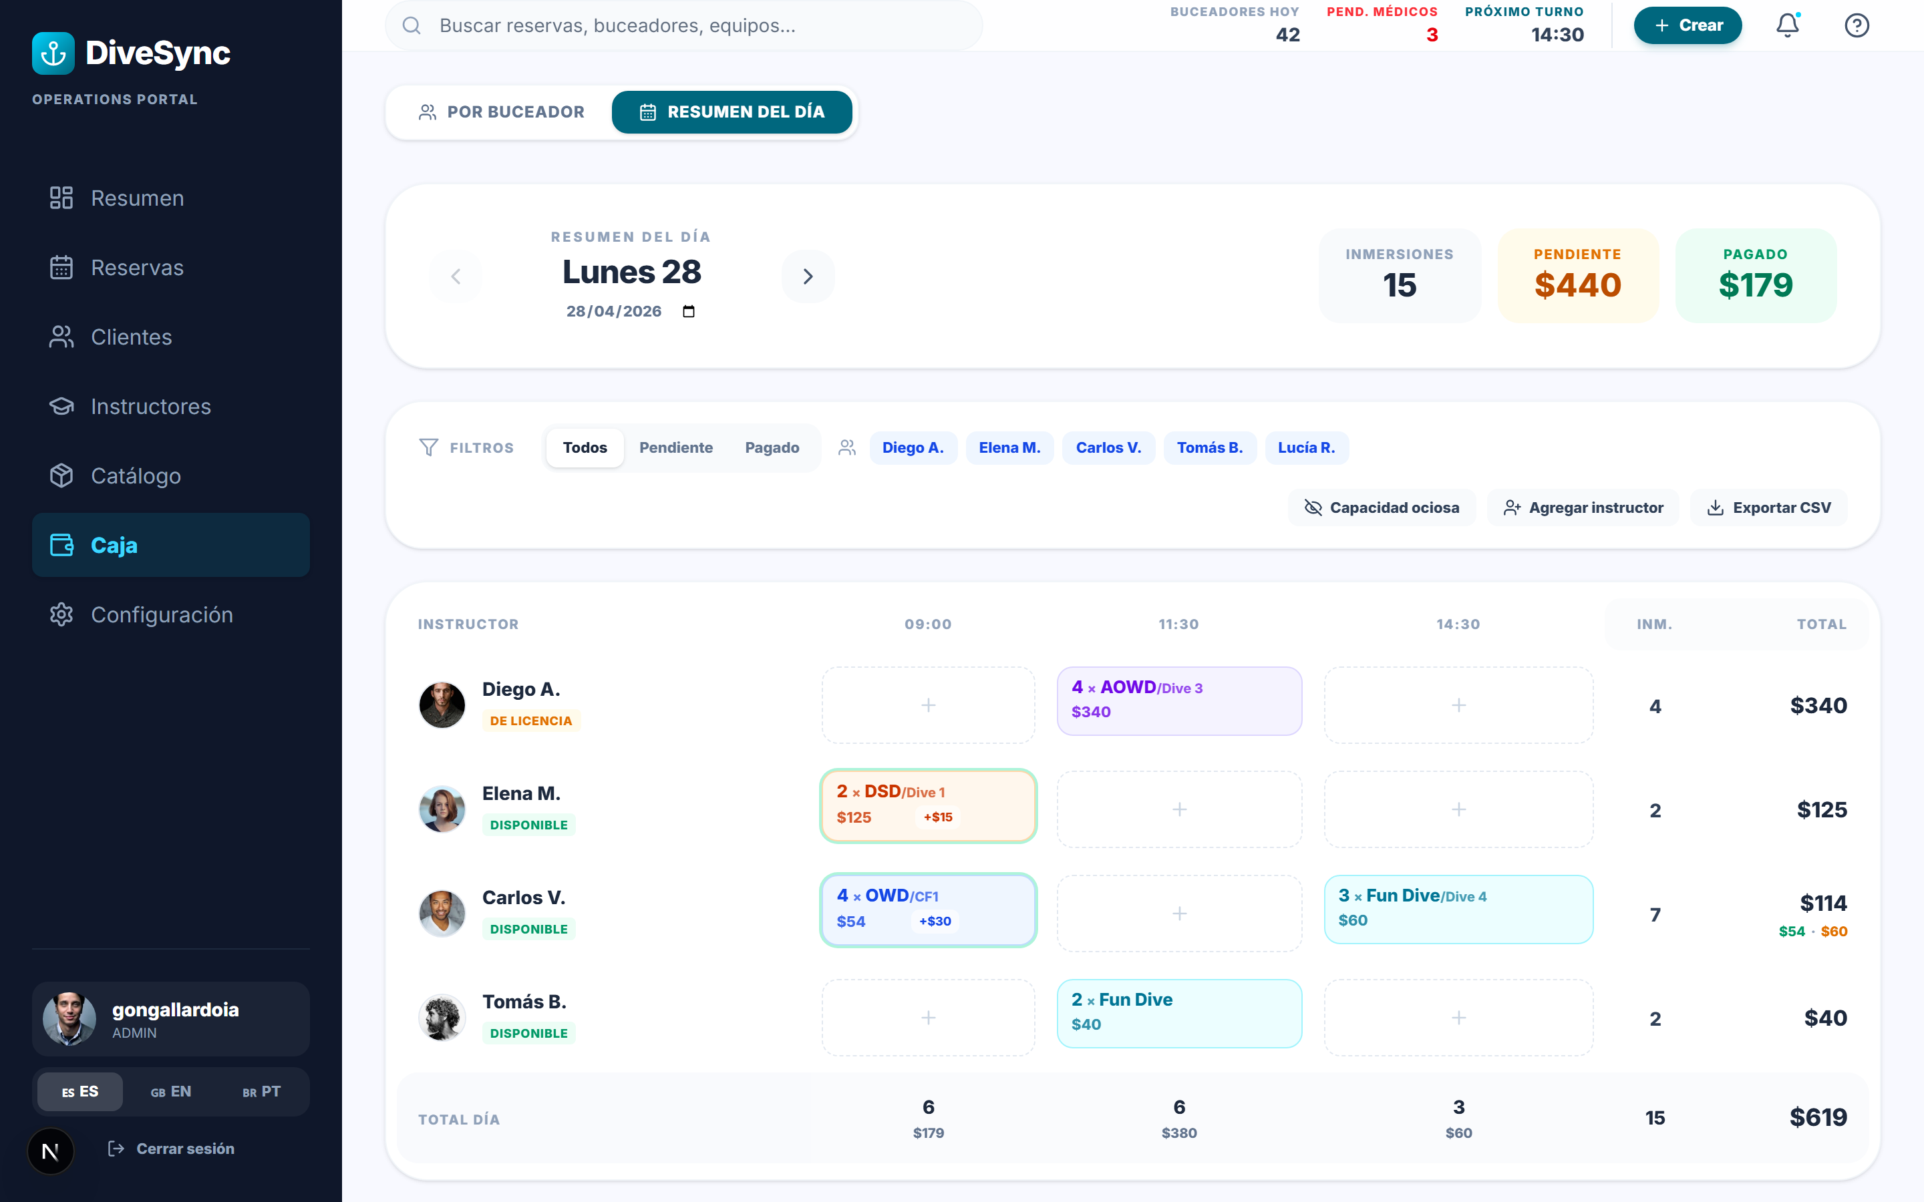Screen dimensions: 1924x1202
Task: Open the Catálogo section
Action: [171, 475]
